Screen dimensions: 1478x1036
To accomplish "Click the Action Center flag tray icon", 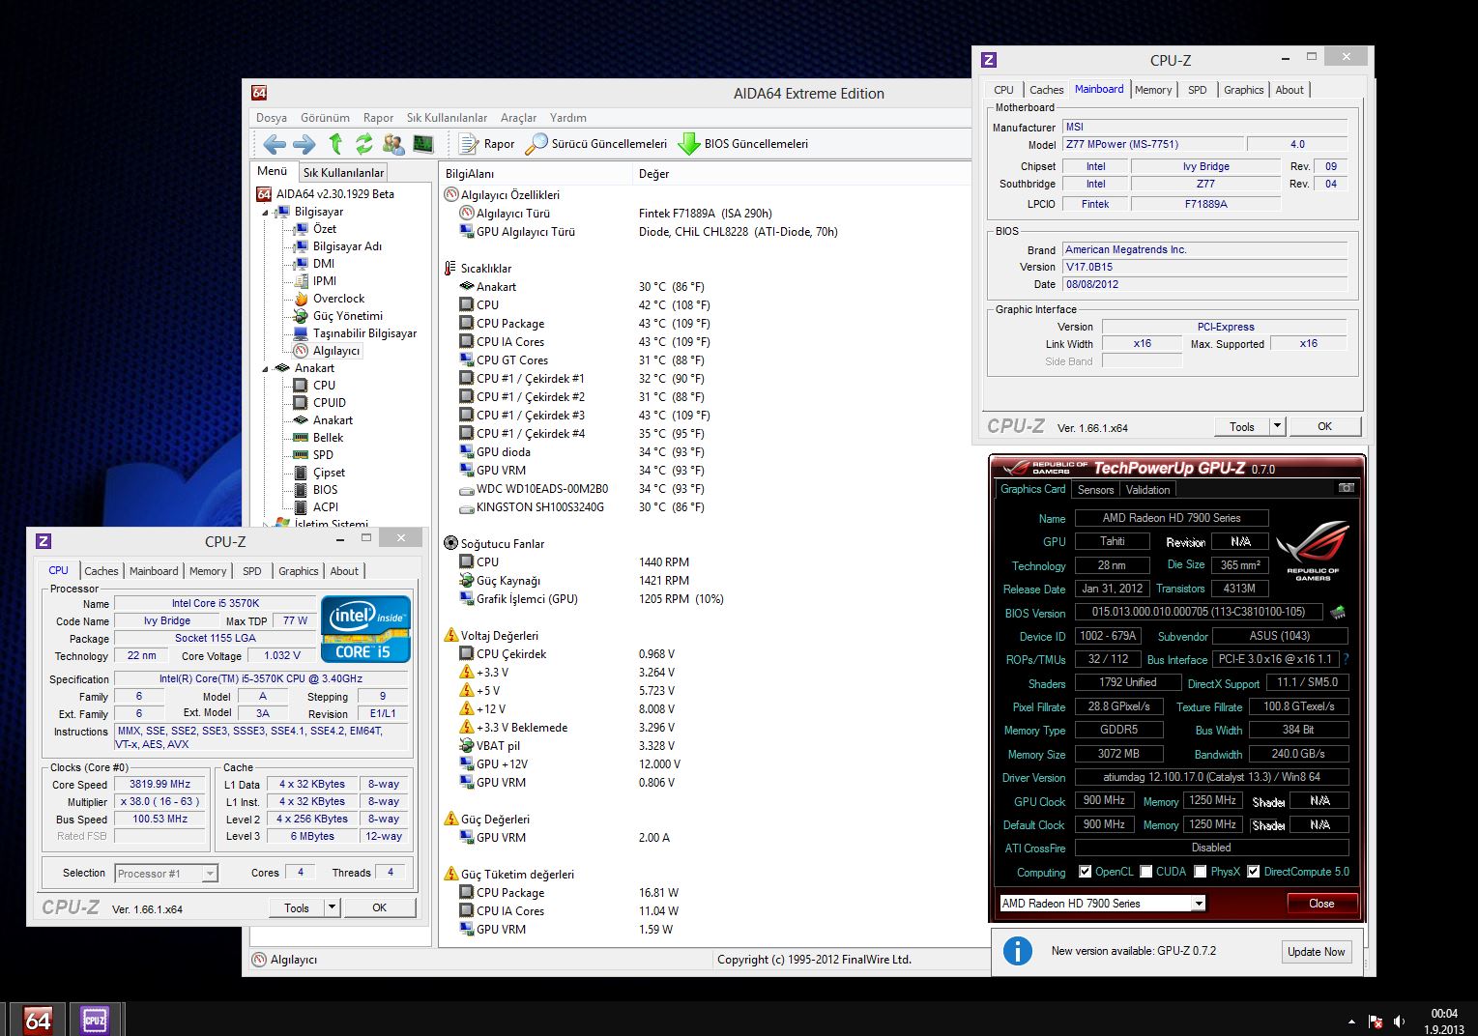I will [x=1376, y=1022].
